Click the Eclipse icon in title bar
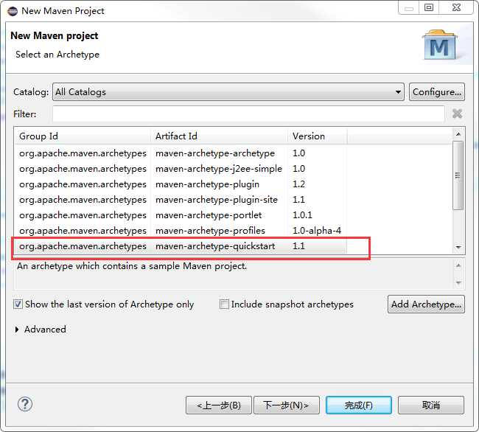 coord(13,11)
